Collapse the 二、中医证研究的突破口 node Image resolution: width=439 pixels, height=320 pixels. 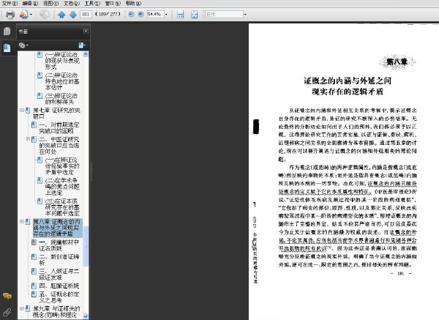coord(28,139)
